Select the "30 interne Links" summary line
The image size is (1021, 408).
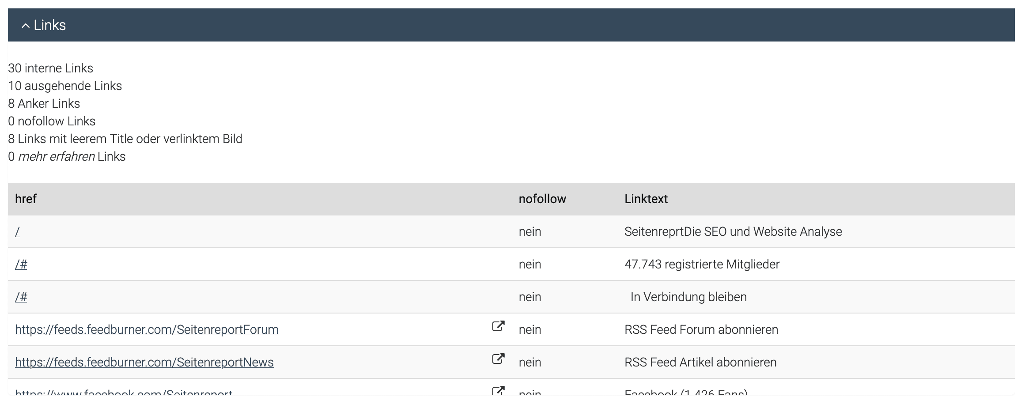coord(50,68)
